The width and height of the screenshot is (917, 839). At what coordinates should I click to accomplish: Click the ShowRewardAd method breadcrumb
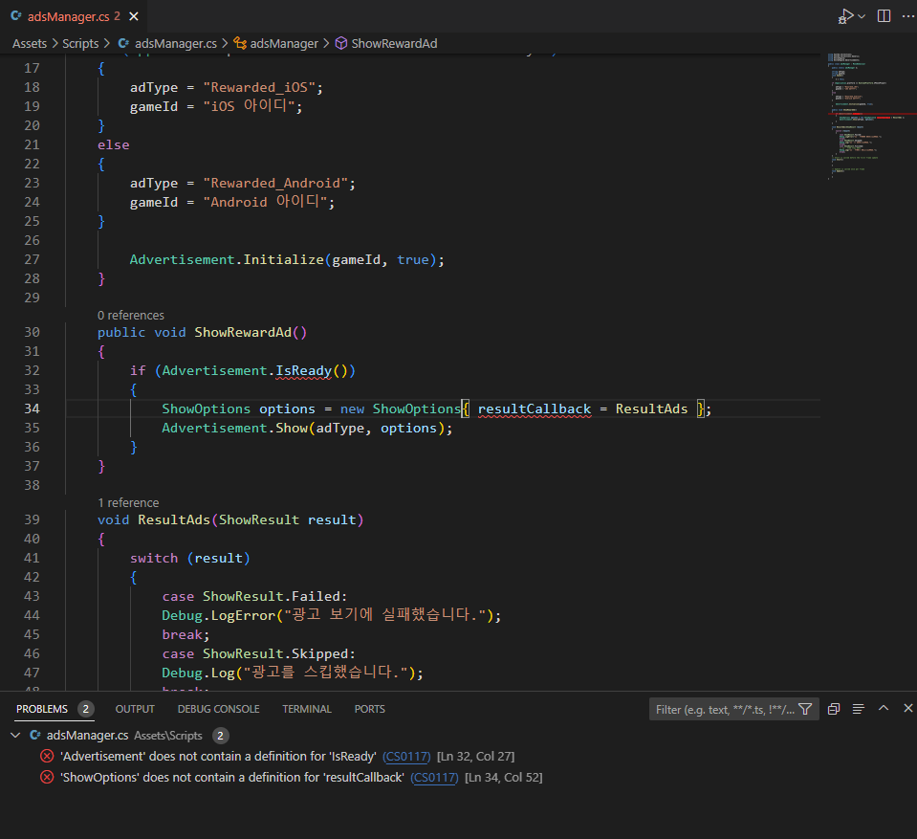[394, 44]
